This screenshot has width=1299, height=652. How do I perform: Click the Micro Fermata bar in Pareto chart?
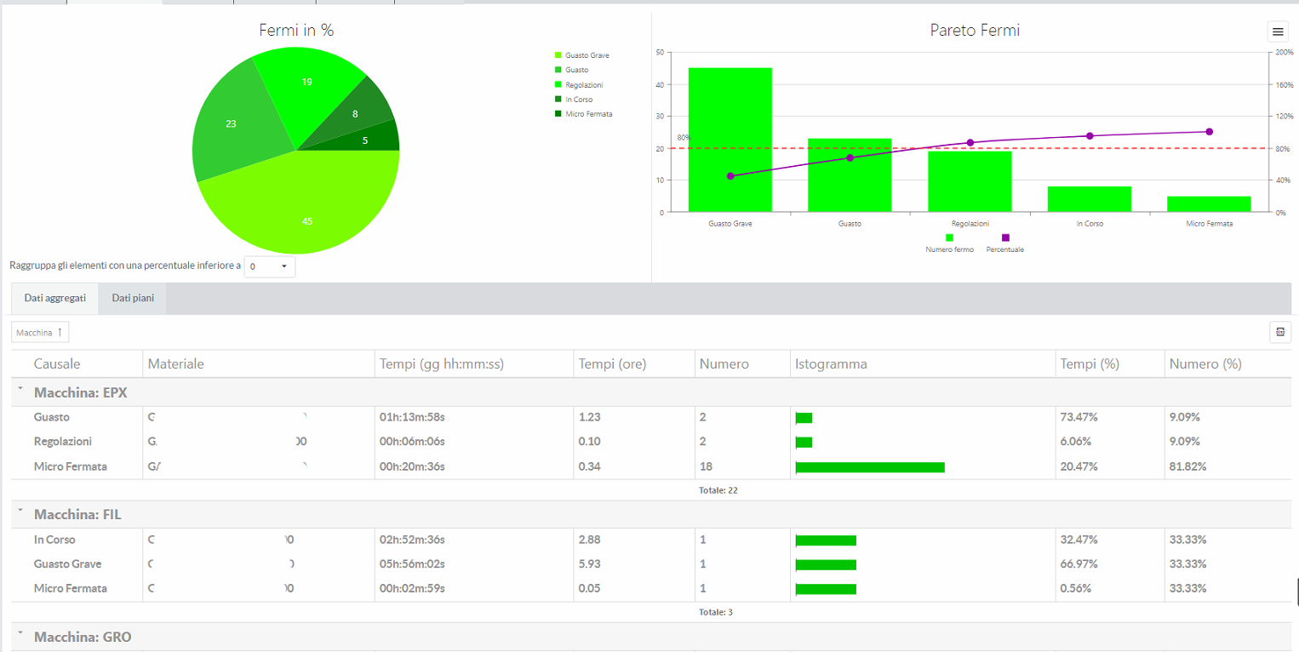tap(1209, 204)
